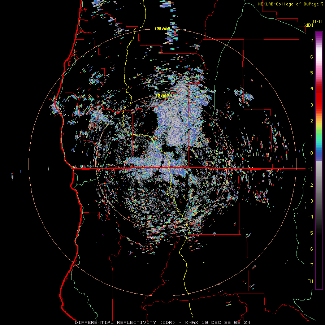Click the legend value -3
This screenshot has height=325, width=325.
click(x=310, y=201)
